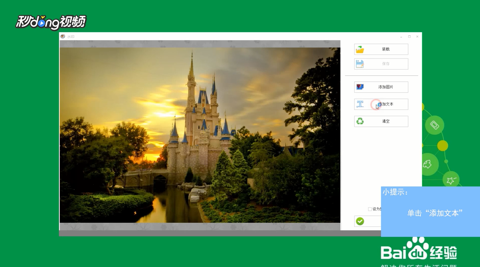480x267 pixels.
Task: Toggle the 设为 checkbox near bottom
Action: tap(370, 209)
